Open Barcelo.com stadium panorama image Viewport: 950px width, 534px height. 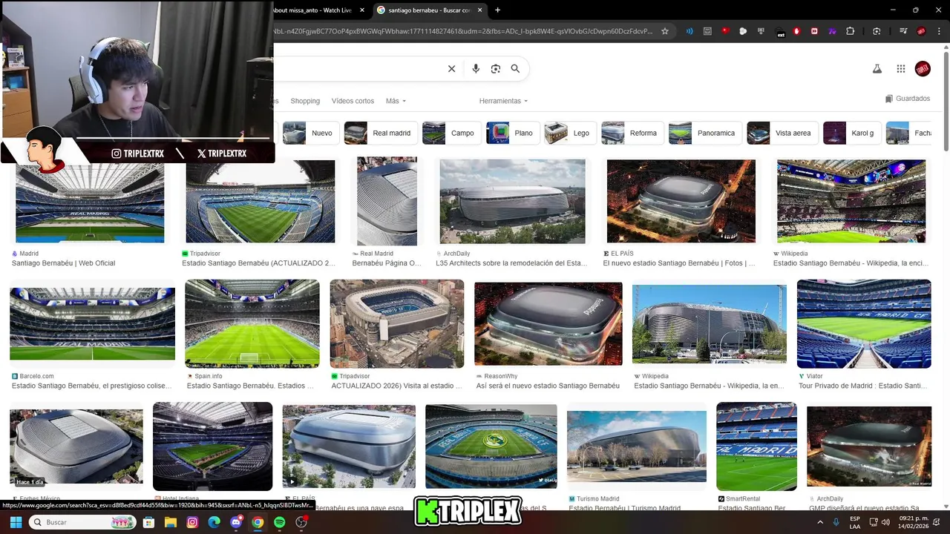pyautogui.click(x=92, y=324)
